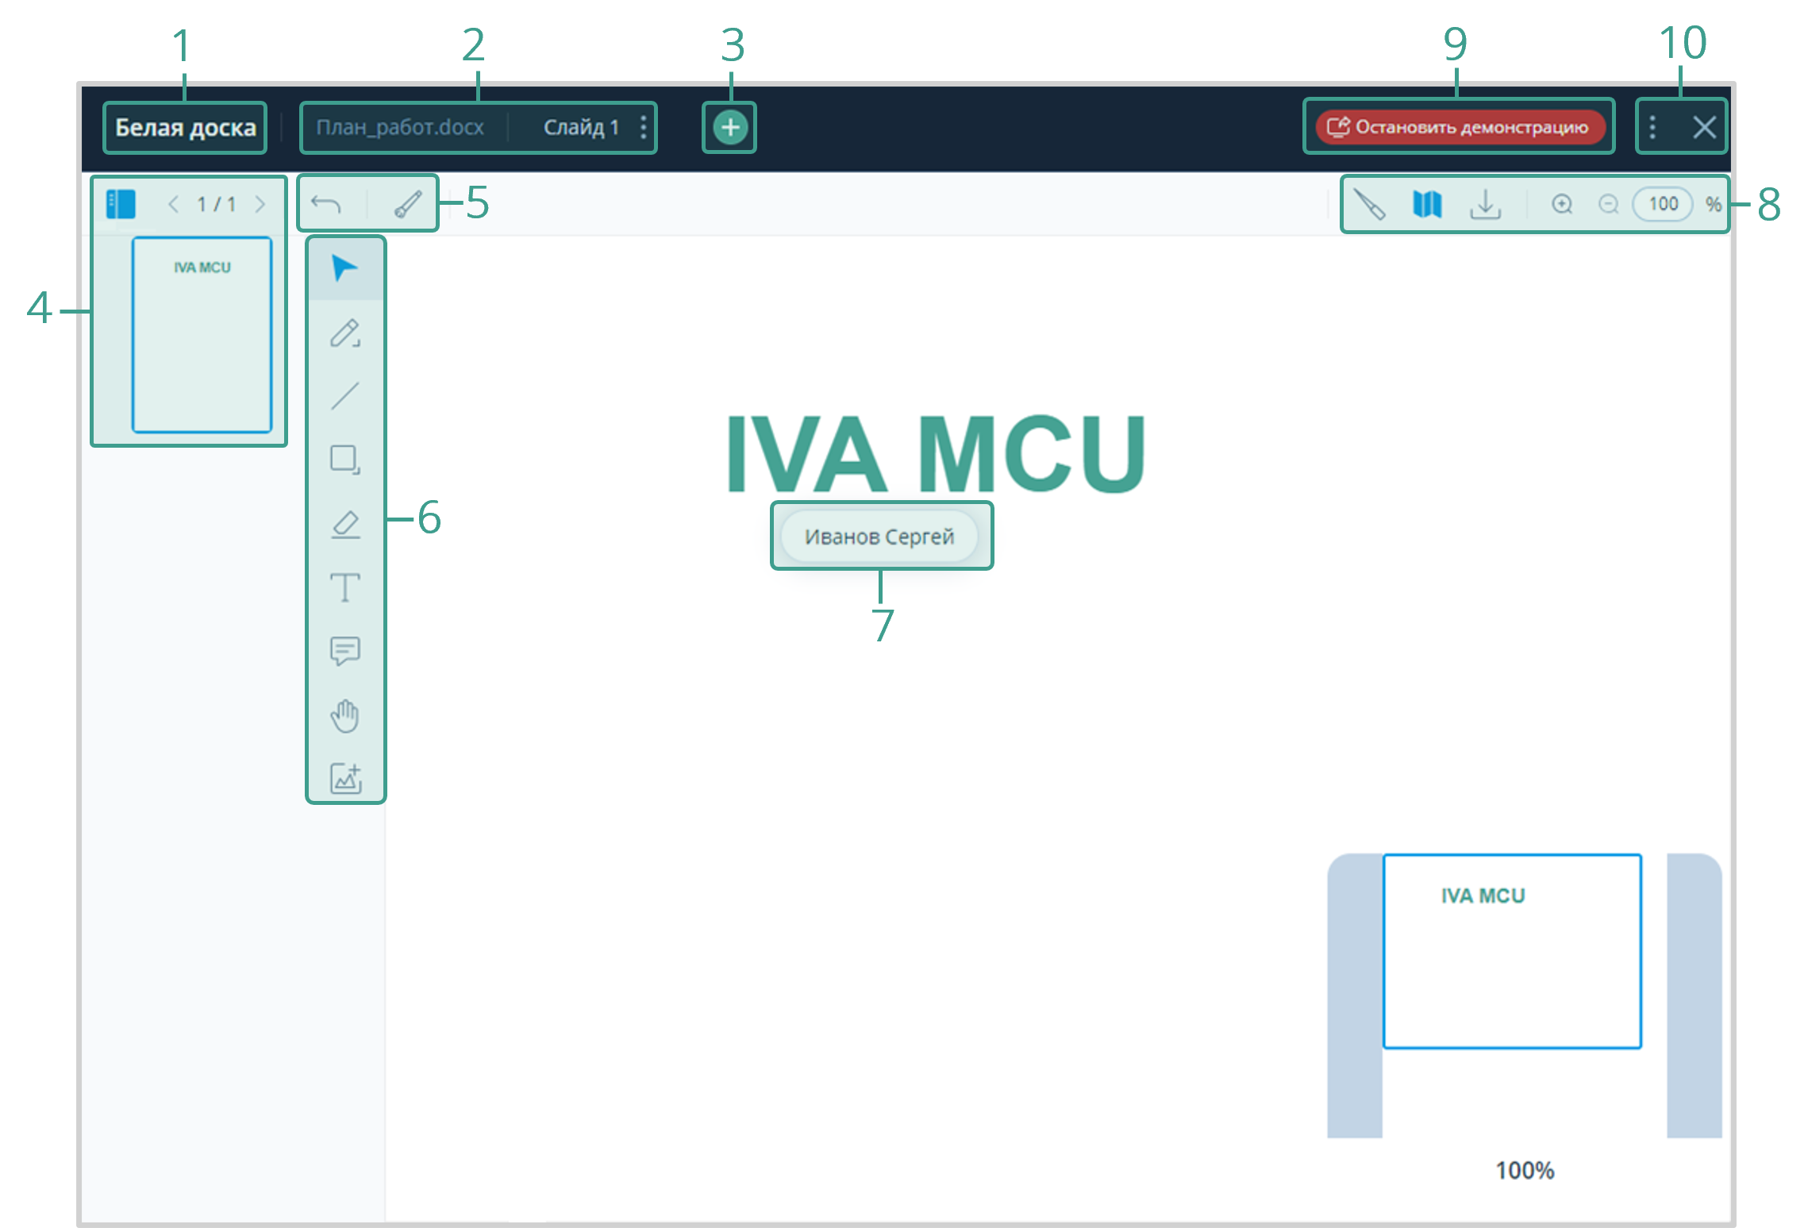Image resolution: width=1808 pixels, height=1228 pixels.
Task: Select the pencil drawing tool
Action: pos(344,333)
